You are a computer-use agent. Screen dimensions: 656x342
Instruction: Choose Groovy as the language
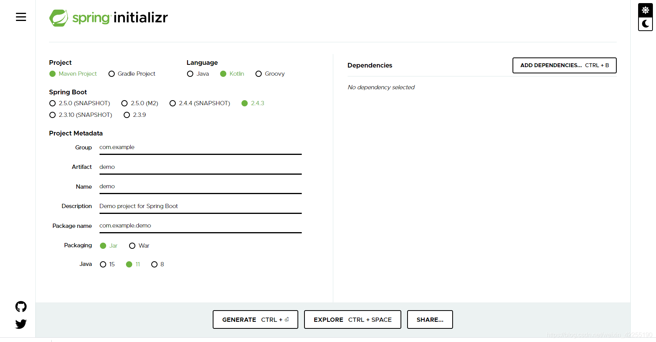[270, 74]
